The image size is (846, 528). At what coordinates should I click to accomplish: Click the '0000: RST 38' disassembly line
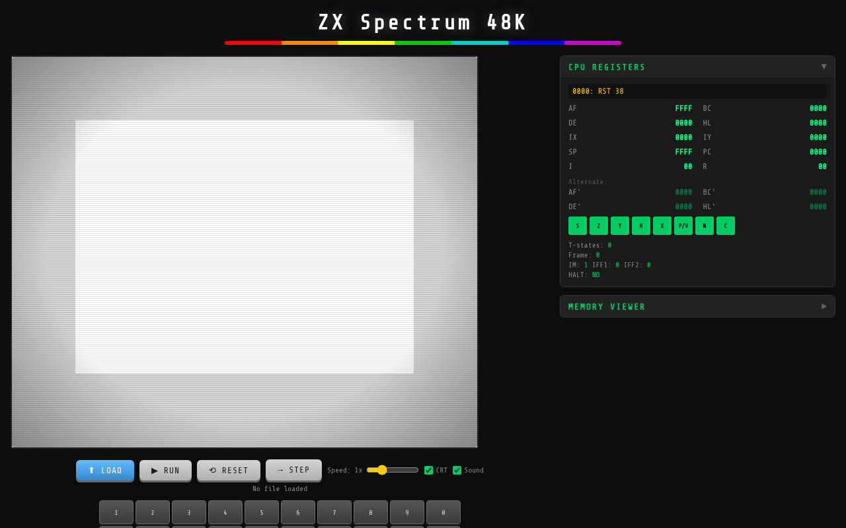[x=697, y=91]
